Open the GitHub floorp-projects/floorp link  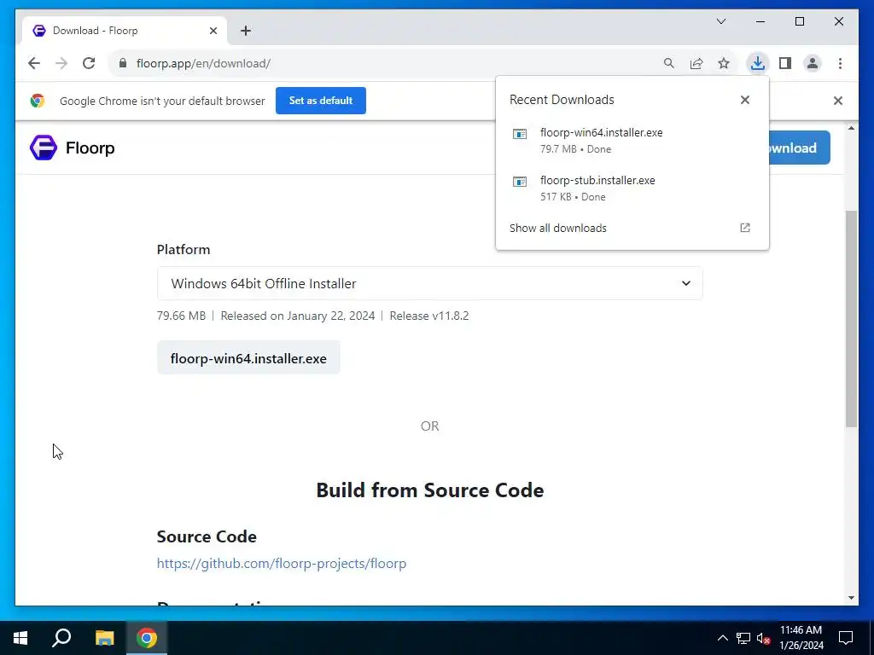click(282, 563)
